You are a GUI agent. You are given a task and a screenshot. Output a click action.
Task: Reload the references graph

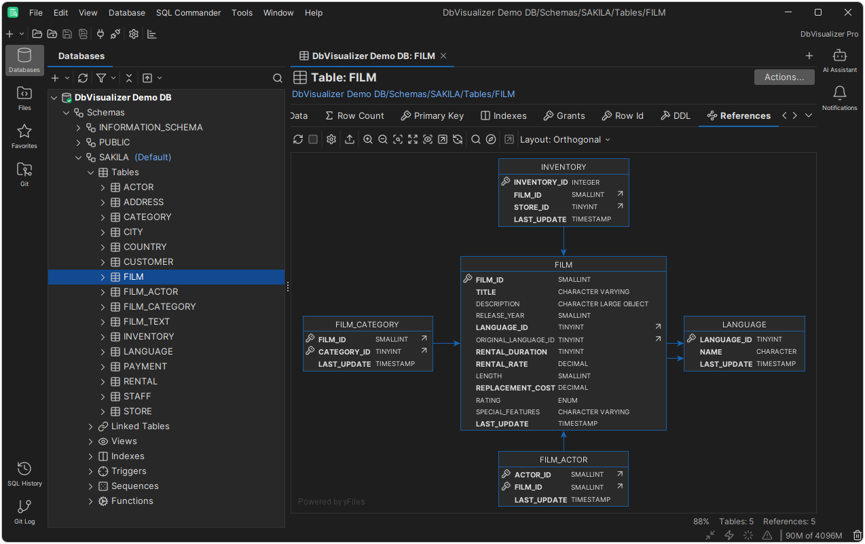tap(297, 139)
